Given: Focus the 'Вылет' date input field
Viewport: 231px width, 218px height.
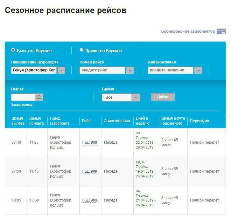Looking at the screenshot, I should (x=23, y=97).
